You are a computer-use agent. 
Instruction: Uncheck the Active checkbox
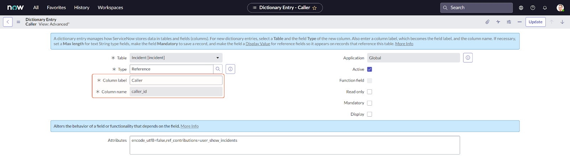(x=369, y=69)
